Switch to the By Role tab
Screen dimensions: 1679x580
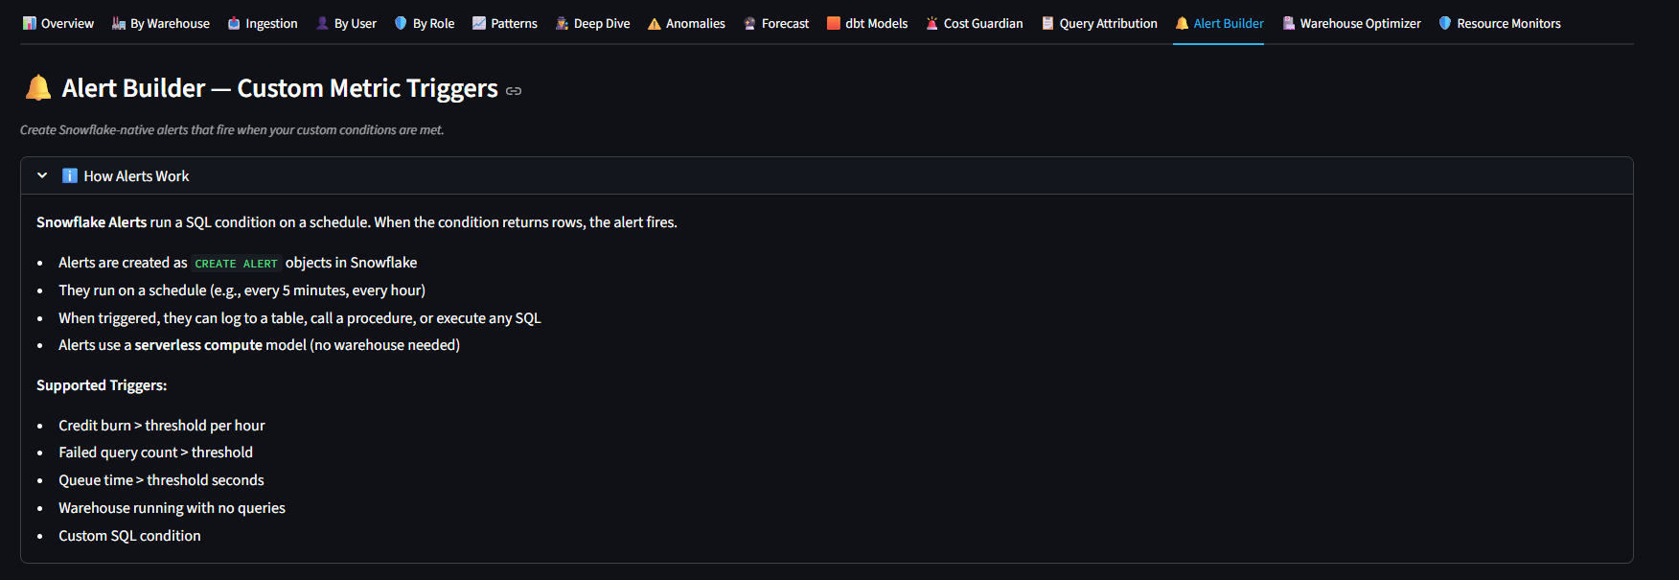click(x=425, y=23)
